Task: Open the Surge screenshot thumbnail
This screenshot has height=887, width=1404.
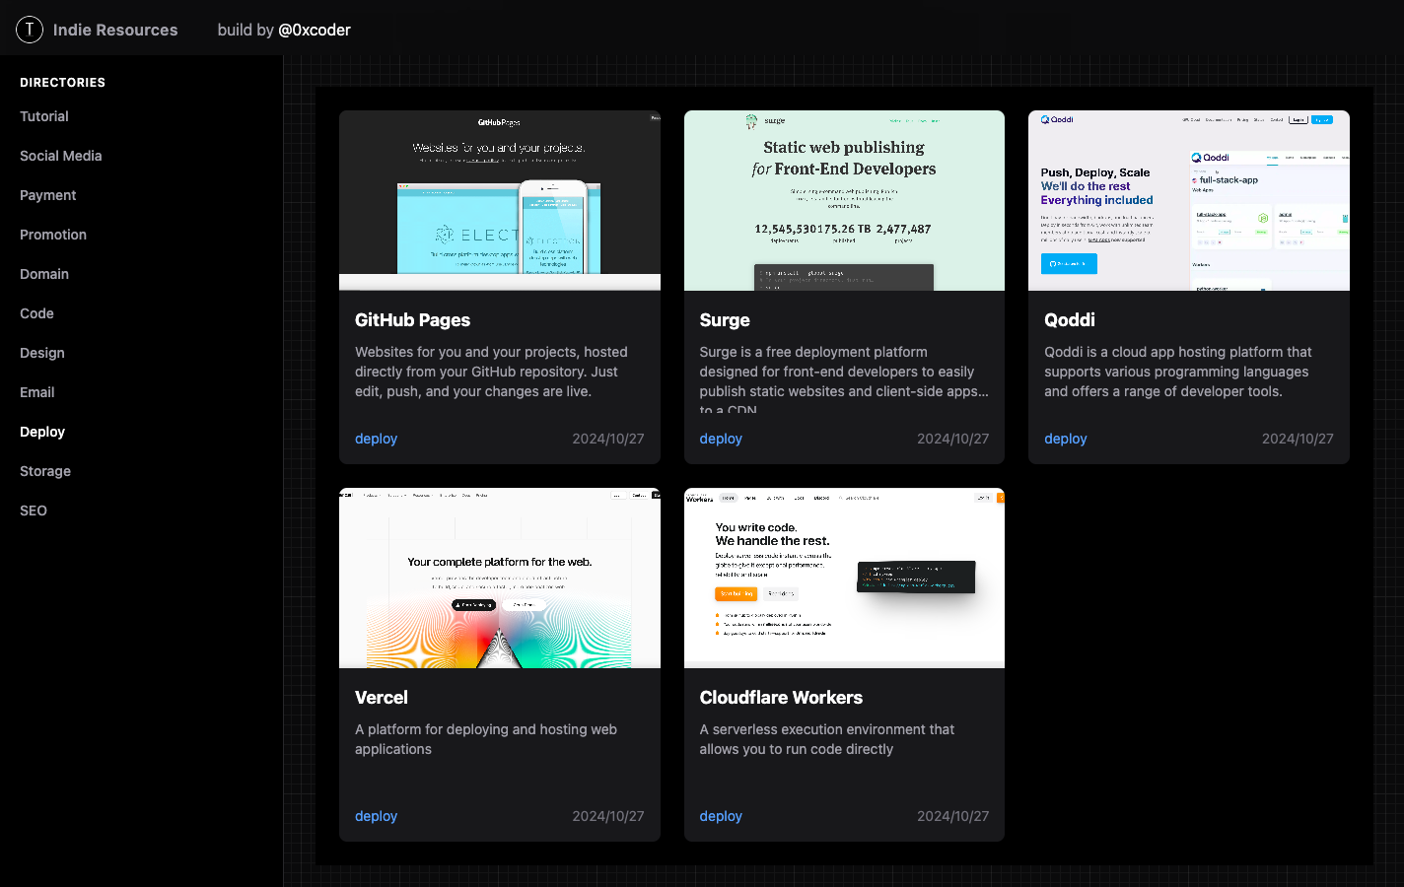Action: coord(844,200)
